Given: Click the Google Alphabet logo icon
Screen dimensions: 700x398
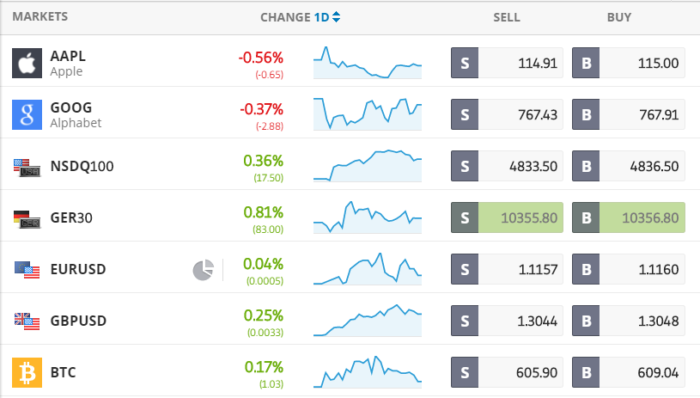Looking at the screenshot, I should click(x=27, y=115).
